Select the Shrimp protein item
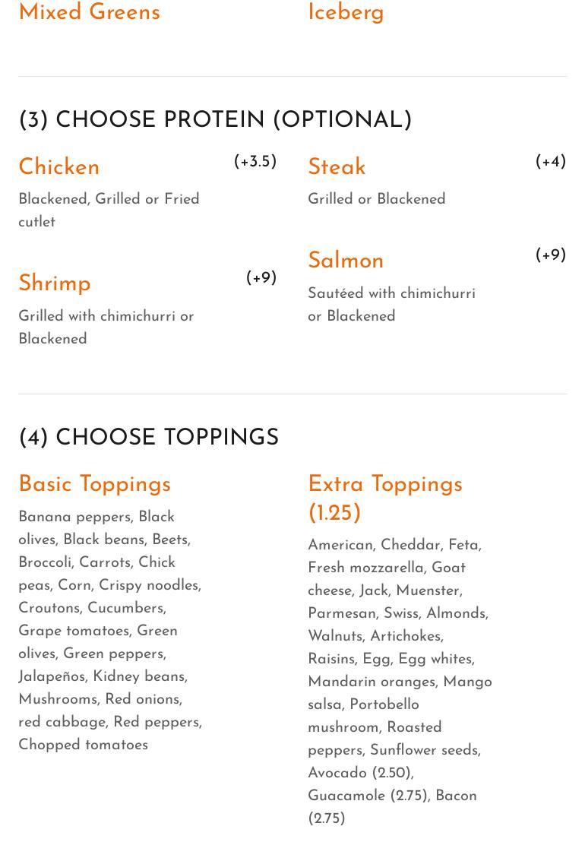 coord(55,283)
